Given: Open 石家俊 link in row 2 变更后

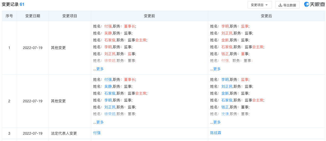Looking at the screenshot, I should [x=227, y=100].
